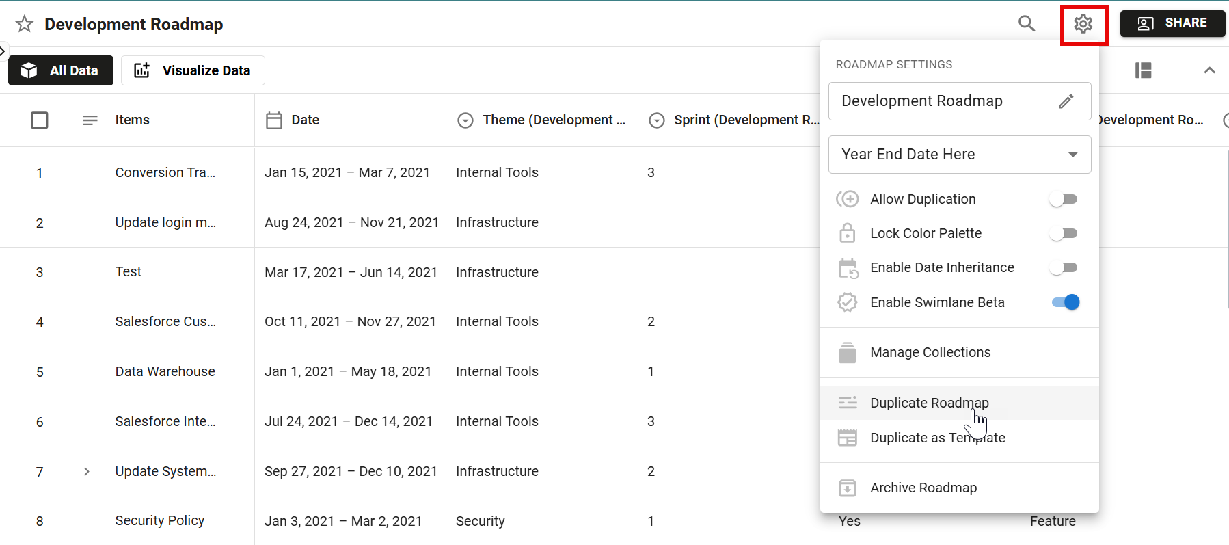The image size is (1229, 545).
Task: Collapse the toolbar with the up chevron
Action: [1209, 70]
